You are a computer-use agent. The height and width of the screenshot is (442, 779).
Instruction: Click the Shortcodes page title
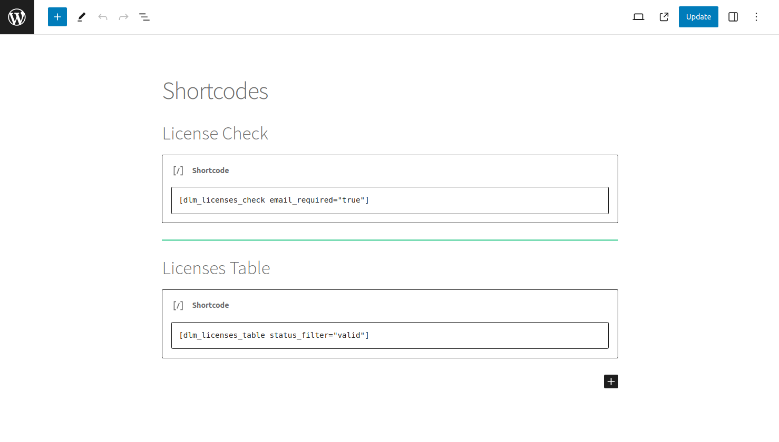tap(215, 91)
